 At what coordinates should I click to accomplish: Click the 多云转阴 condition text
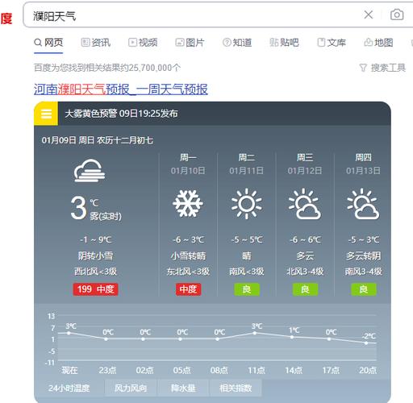click(363, 256)
